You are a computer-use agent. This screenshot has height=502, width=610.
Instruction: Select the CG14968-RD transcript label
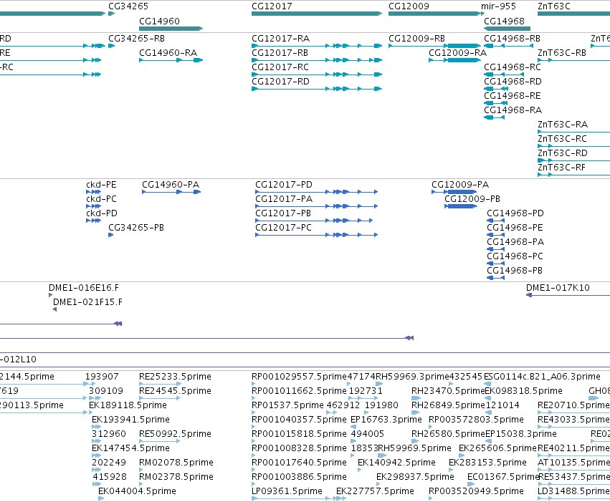coord(513,82)
